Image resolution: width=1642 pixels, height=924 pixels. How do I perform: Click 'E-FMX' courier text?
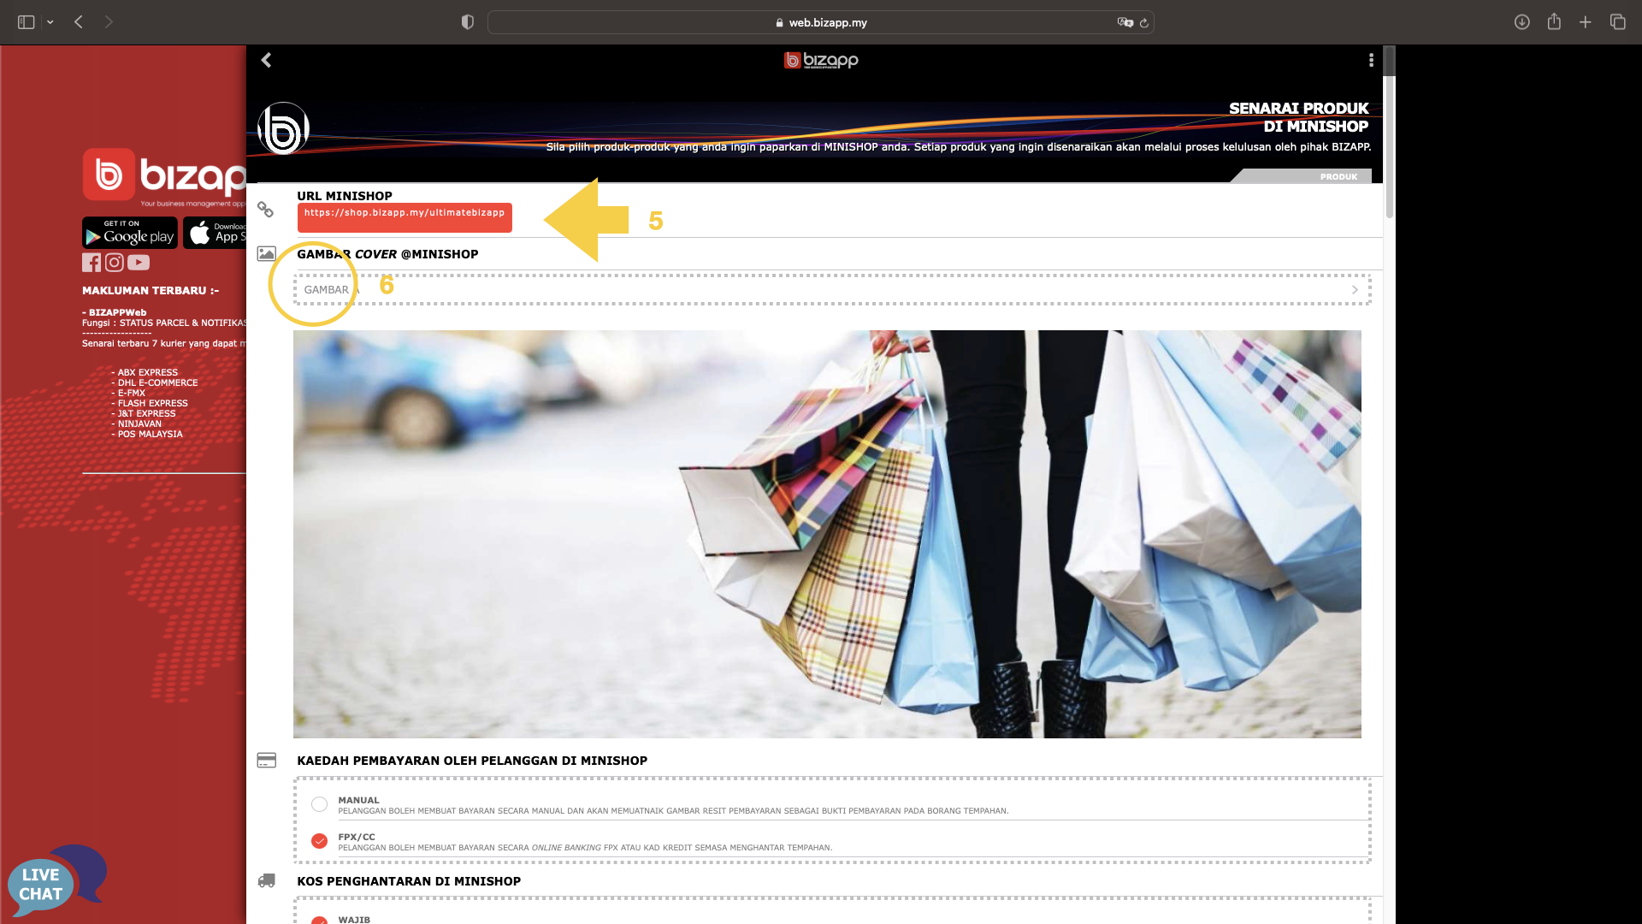[x=132, y=394]
